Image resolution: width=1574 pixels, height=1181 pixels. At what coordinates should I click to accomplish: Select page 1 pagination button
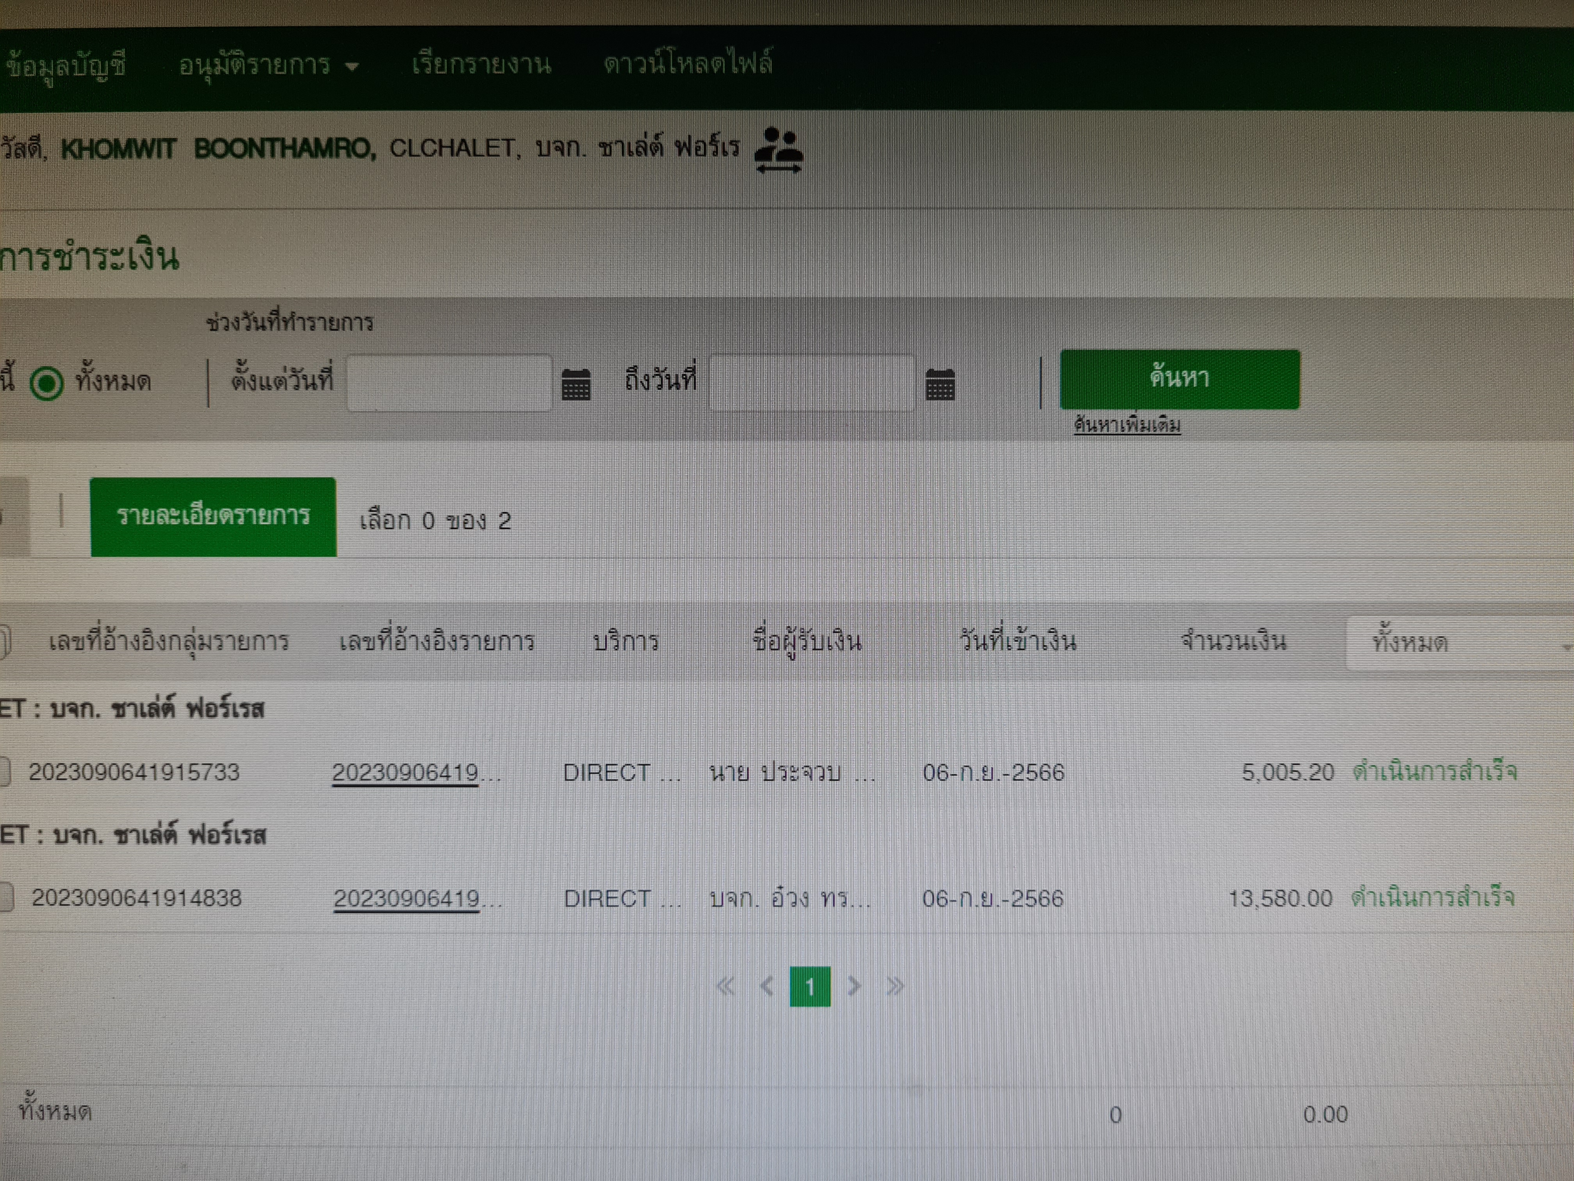click(x=810, y=987)
